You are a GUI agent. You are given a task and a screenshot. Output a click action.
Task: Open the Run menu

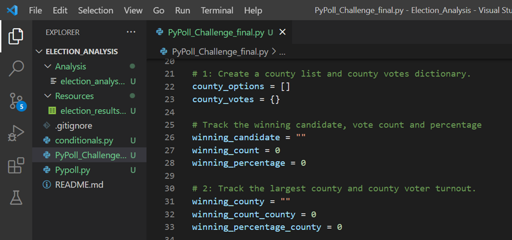183,11
